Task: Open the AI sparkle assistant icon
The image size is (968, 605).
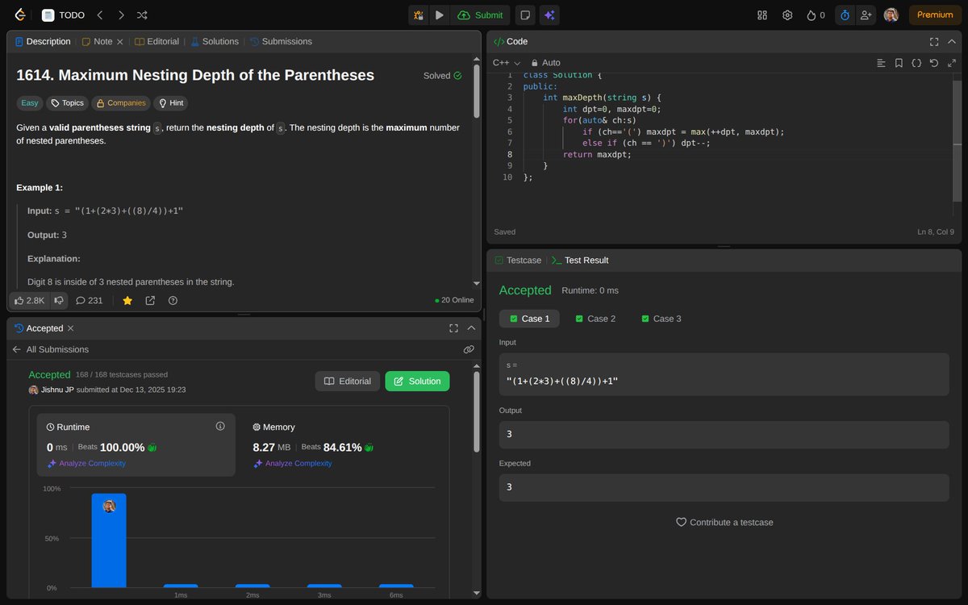Action: [x=549, y=15]
